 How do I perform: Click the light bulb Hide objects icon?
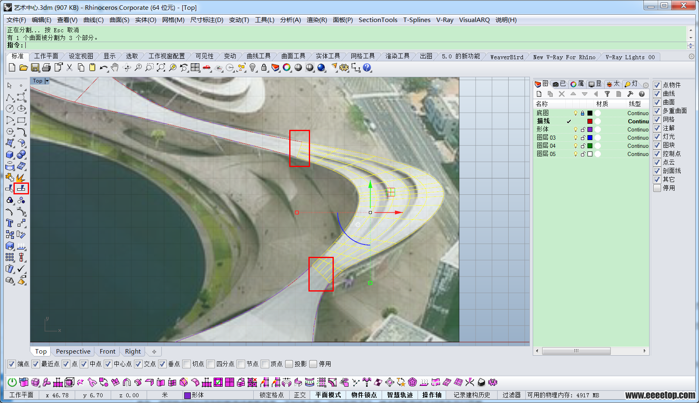click(x=253, y=67)
